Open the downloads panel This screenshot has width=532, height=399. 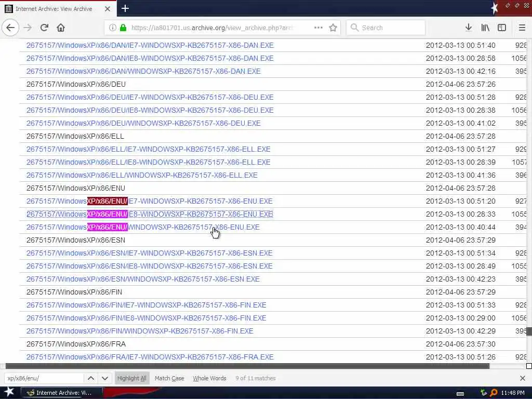point(469,28)
